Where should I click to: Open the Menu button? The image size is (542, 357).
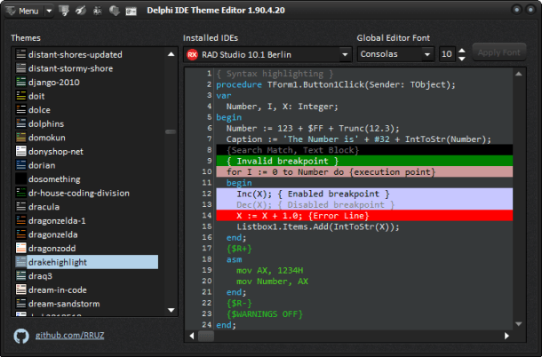pyautogui.click(x=27, y=12)
